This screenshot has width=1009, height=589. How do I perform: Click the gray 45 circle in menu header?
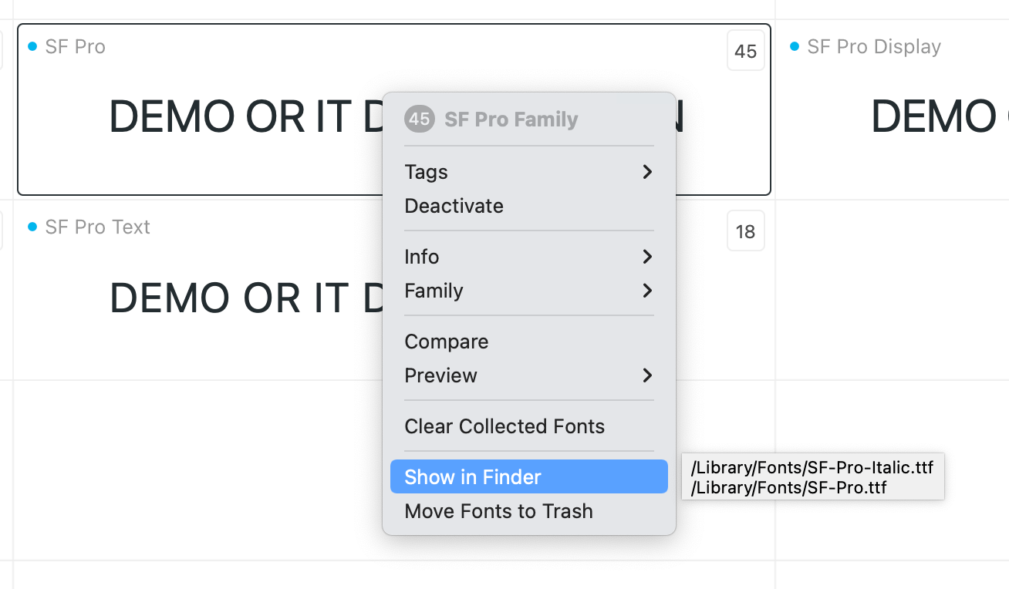click(419, 119)
